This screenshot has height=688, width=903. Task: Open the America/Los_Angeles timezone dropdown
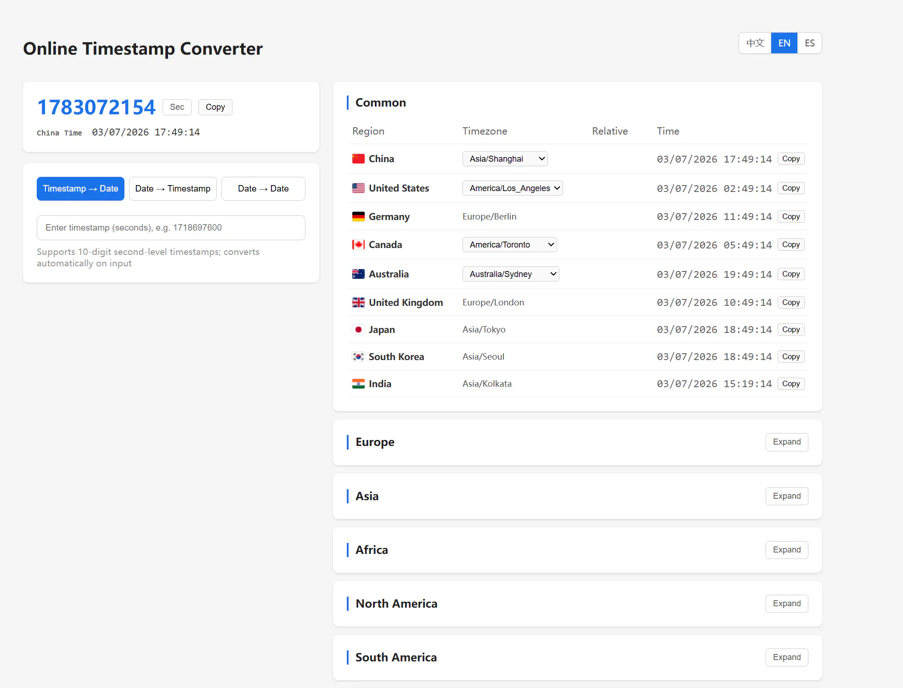click(513, 188)
